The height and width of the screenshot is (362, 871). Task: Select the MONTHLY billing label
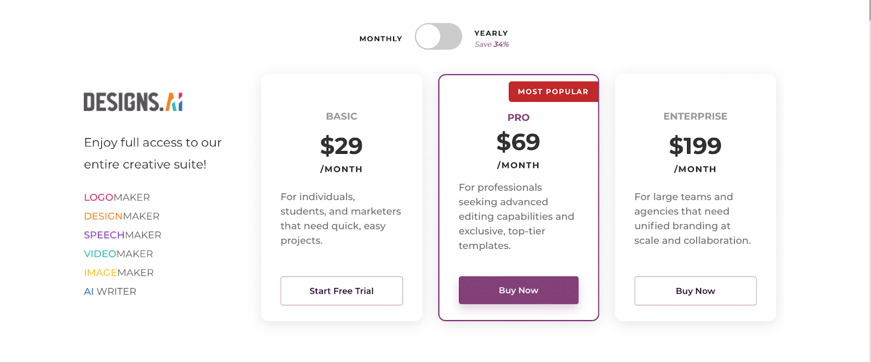(381, 39)
